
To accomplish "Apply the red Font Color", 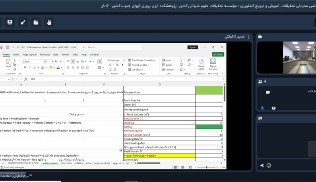I will coord(58,67).
